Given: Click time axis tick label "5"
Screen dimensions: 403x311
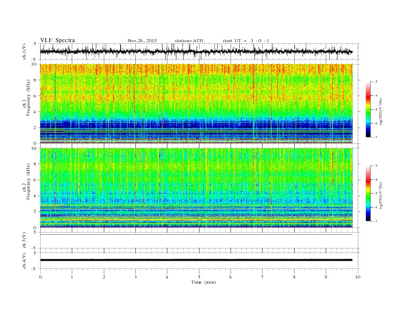Looking at the screenshot, I should point(199,277).
